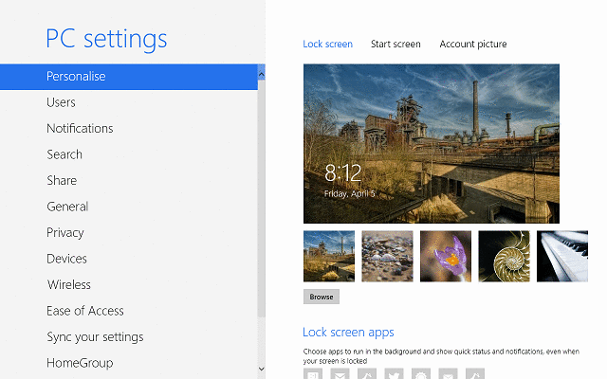Navigate to HomeGroup settings

80,363
